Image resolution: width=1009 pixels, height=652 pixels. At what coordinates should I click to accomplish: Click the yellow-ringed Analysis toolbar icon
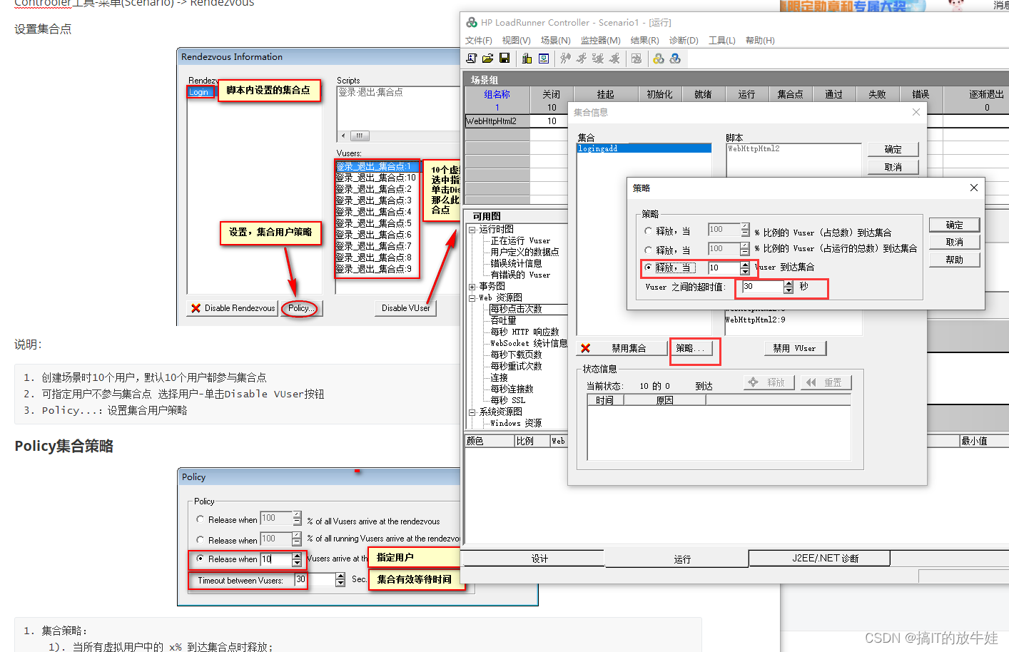[x=659, y=58]
